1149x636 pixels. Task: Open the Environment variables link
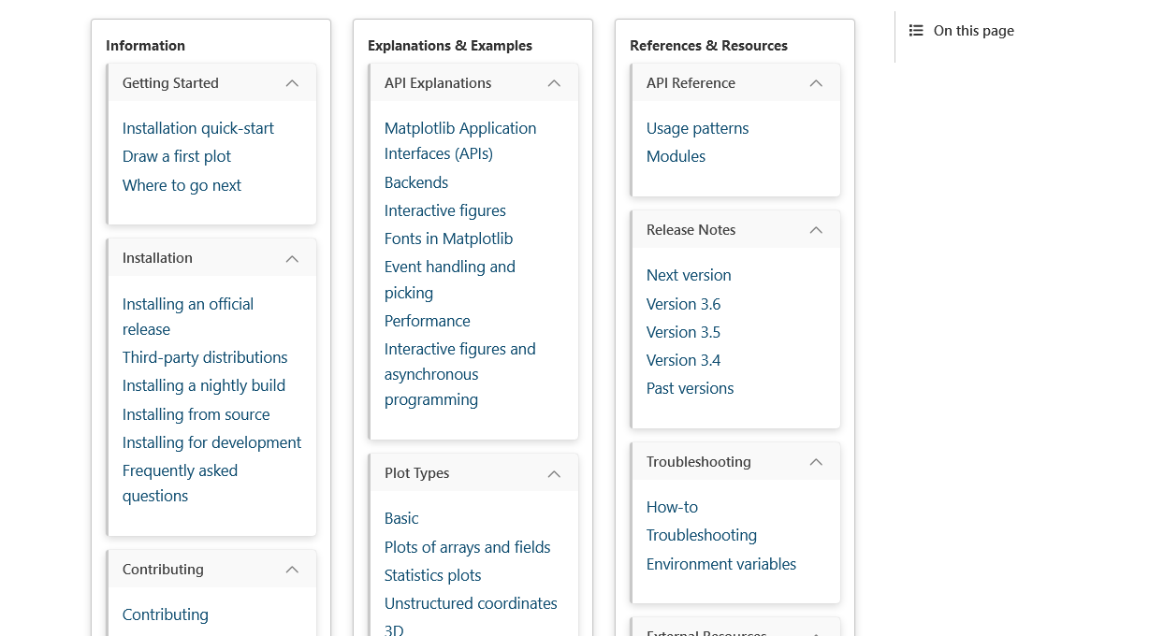coord(721,564)
